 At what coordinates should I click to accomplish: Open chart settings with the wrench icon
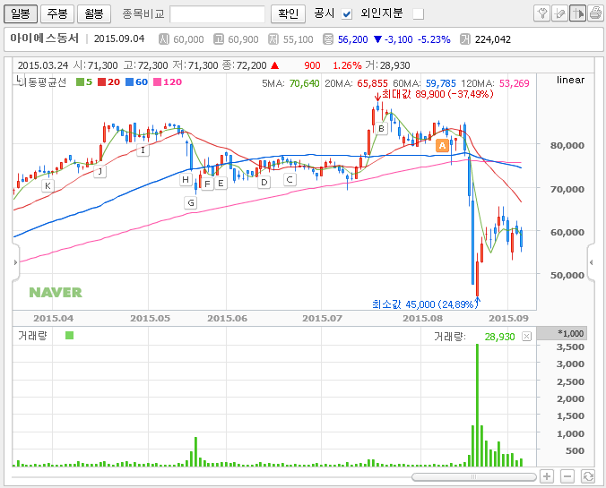tap(541, 13)
